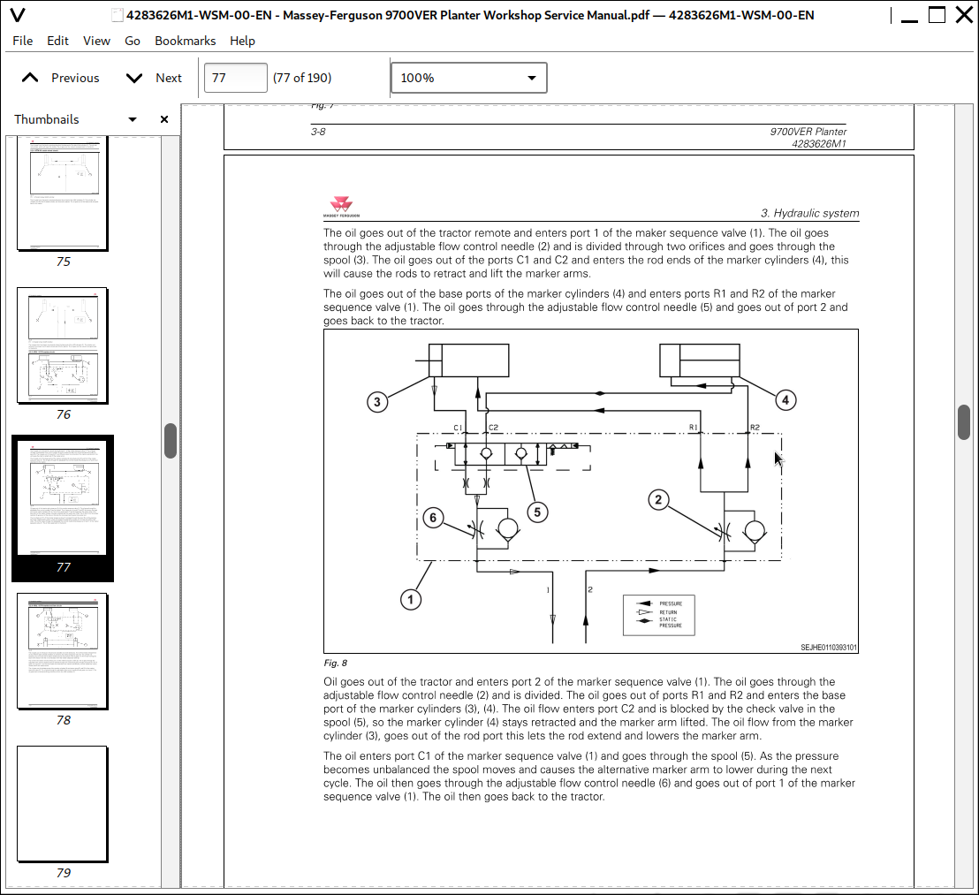This screenshot has width=979, height=895.
Task: Select page 77 thumbnail
Action: tap(63, 497)
